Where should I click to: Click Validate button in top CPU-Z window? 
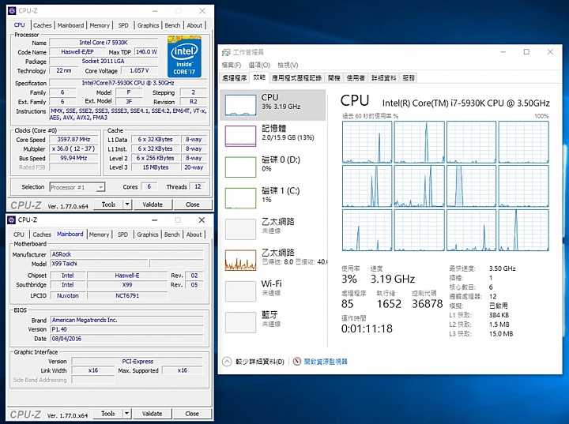(153, 204)
